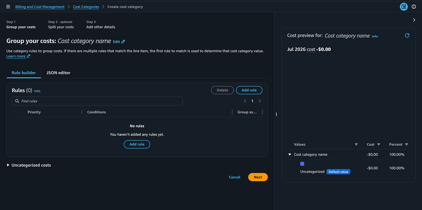
Task: Click the panel resize handle
Action: (276, 114)
